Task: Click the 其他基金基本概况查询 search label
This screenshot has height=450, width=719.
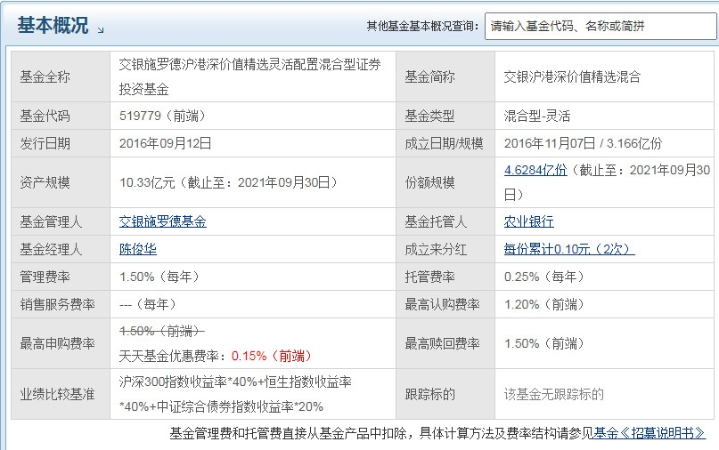Action: coord(422,26)
